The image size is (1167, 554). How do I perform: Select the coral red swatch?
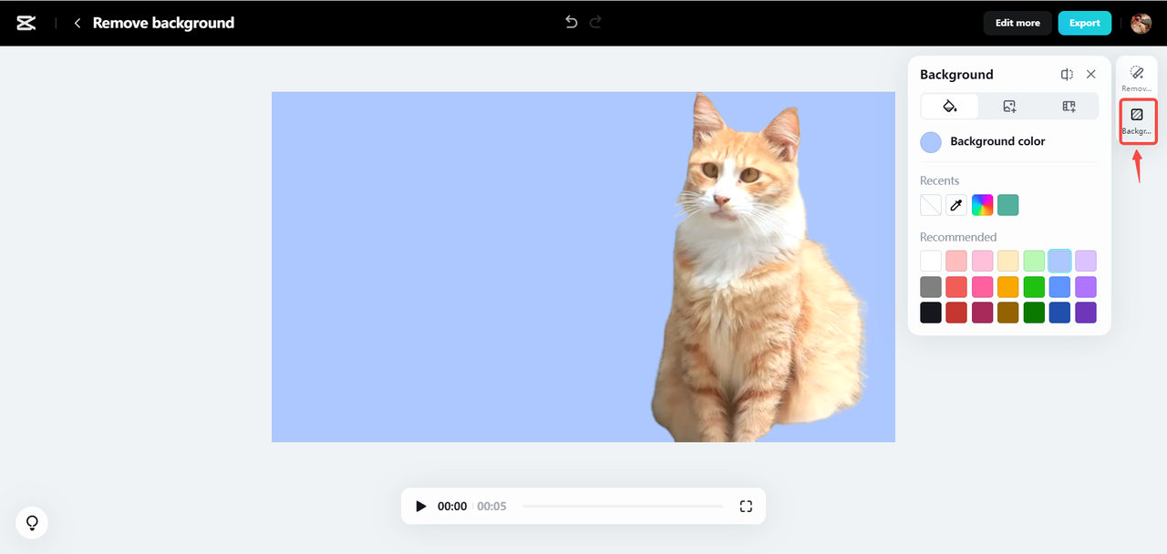click(x=956, y=287)
